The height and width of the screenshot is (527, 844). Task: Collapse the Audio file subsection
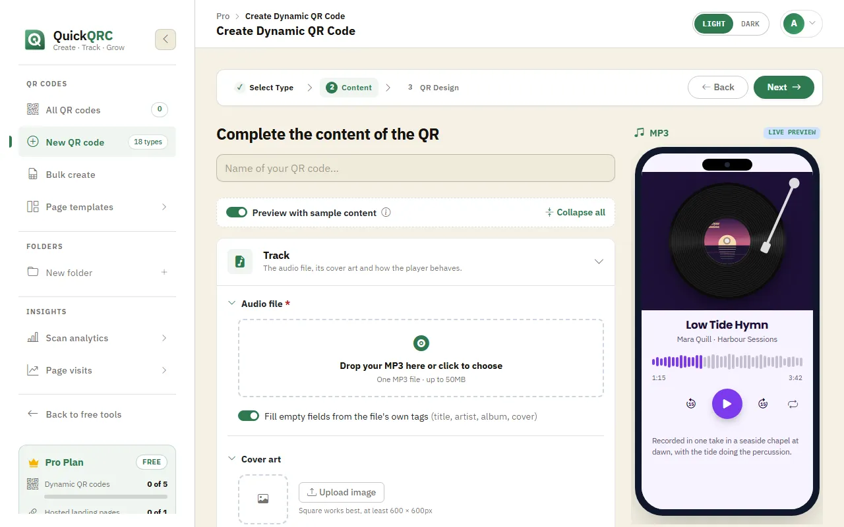click(x=231, y=303)
